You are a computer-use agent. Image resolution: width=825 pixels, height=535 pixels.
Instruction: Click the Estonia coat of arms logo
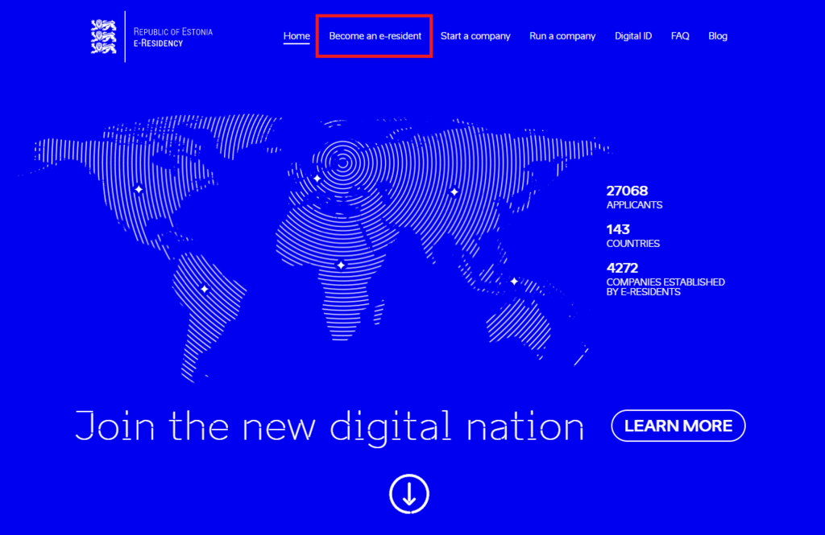(104, 36)
